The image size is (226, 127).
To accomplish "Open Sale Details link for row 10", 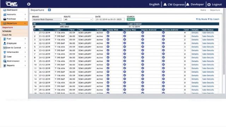I will pyautogui.click(x=208, y=65).
